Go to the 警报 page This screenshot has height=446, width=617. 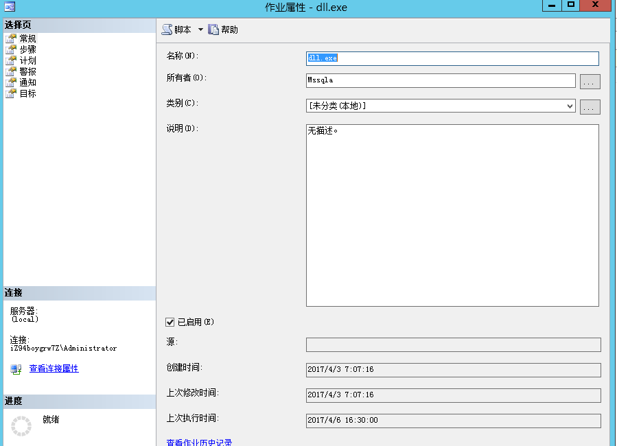pyautogui.click(x=28, y=71)
